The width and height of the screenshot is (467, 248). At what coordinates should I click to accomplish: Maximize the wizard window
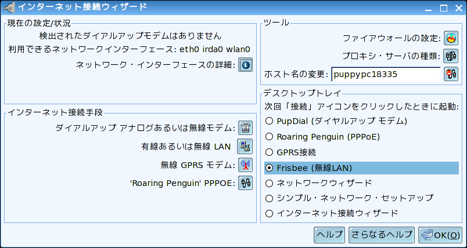[444, 8]
